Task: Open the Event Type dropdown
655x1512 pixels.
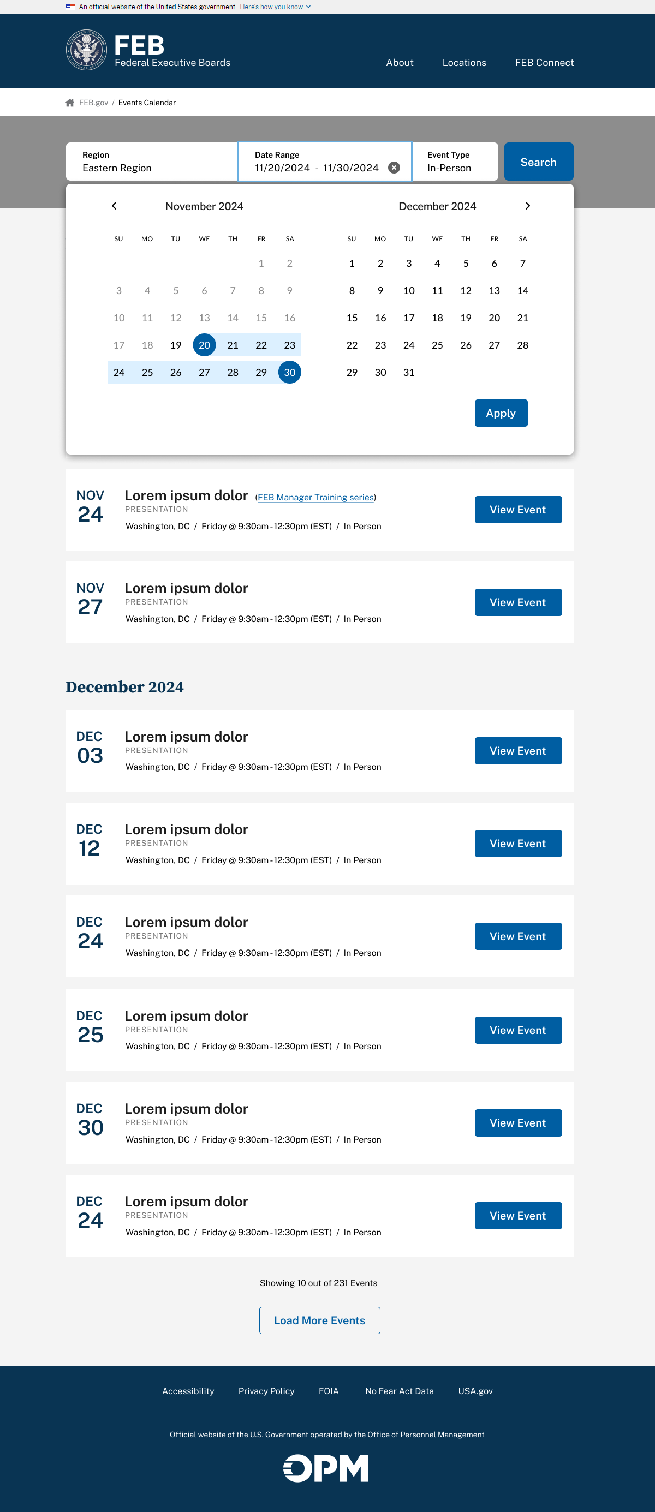Action: pyautogui.click(x=455, y=162)
